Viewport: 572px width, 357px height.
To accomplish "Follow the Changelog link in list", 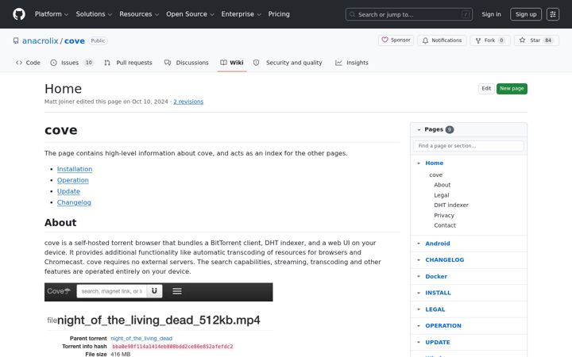I will 74,202.
